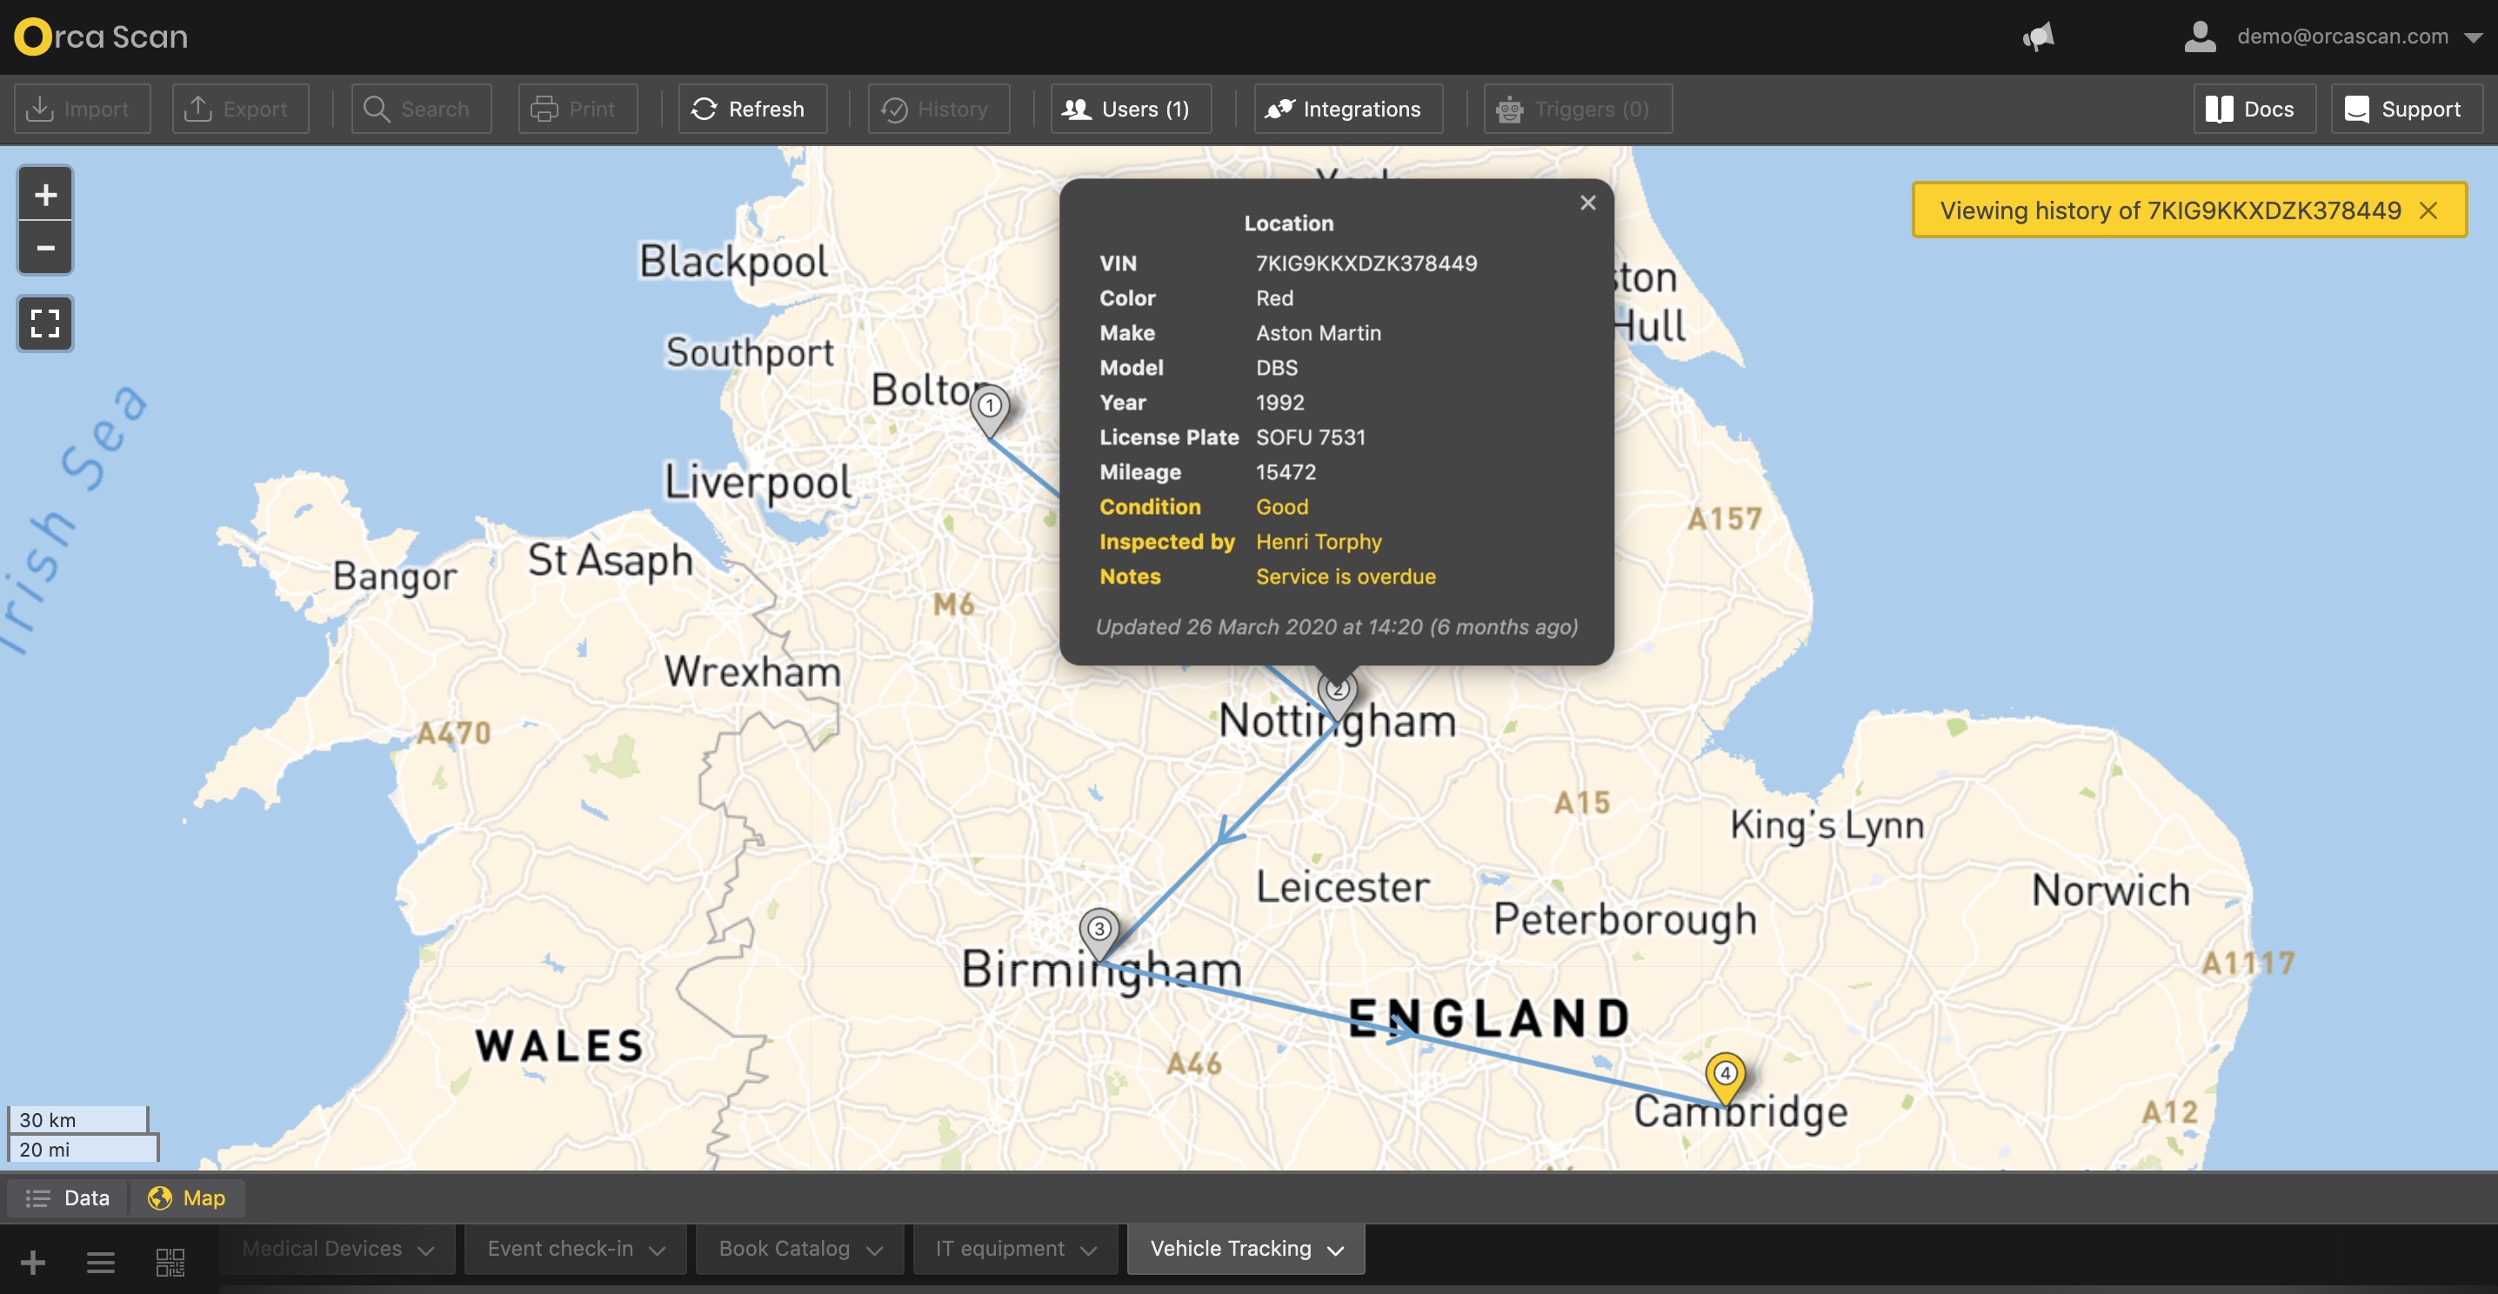Click the map zoom in plus button
This screenshot has height=1294, width=2498.
(x=44, y=195)
